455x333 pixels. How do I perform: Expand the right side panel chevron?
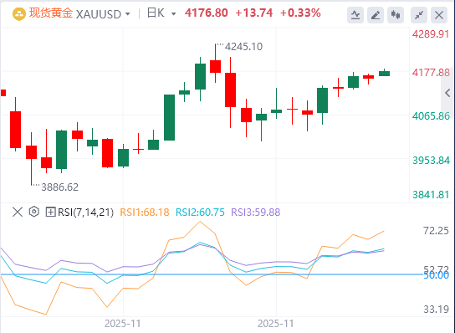coord(447,93)
